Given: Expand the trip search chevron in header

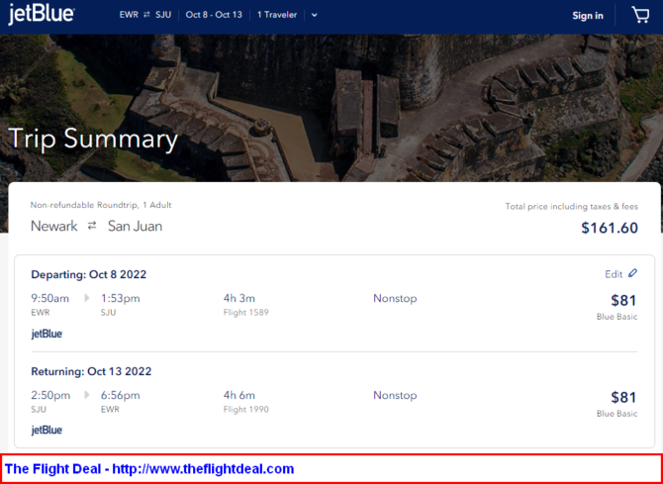Looking at the screenshot, I should [x=314, y=15].
